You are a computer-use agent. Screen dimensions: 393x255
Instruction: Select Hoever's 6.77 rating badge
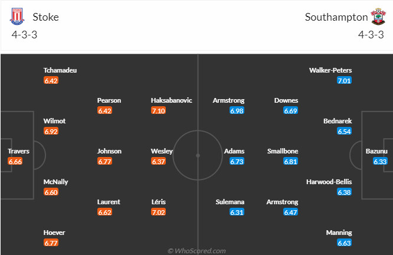click(x=51, y=243)
